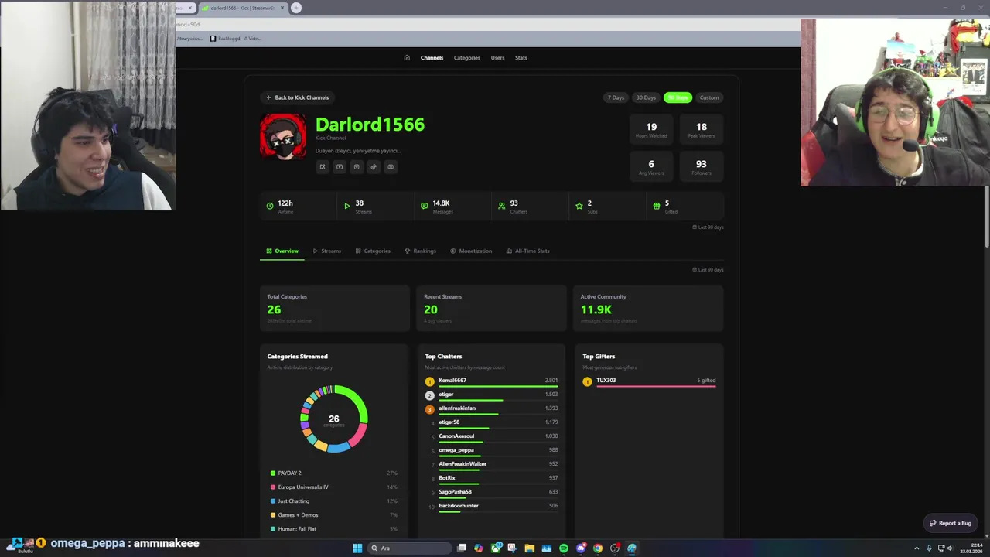This screenshot has height=557, width=990.
Task: Click the Gifted gift box icon
Action: point(657,206)
